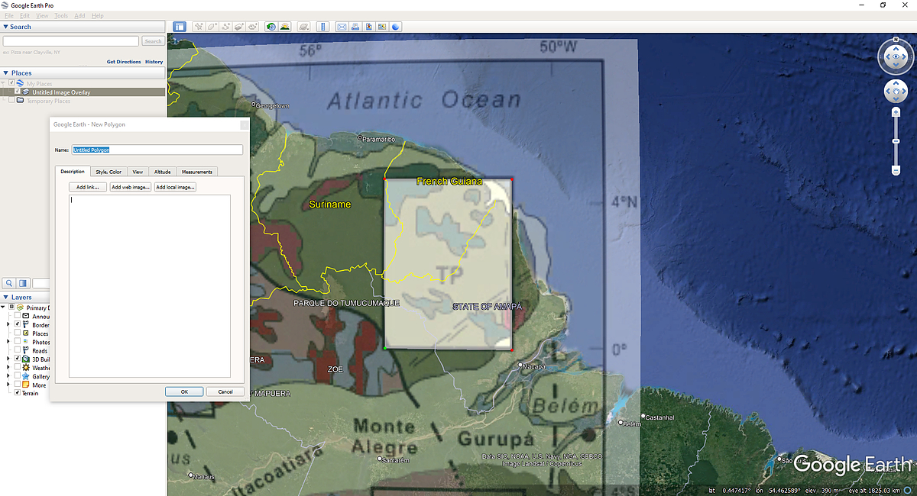Uncheck the Terrain layer
This screenshot has width=917, height=496.
tap(18, 393)
